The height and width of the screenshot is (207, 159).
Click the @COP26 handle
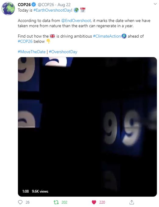point(46,5)
